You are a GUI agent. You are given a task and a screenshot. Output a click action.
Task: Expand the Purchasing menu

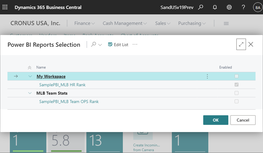coord(192,23)
